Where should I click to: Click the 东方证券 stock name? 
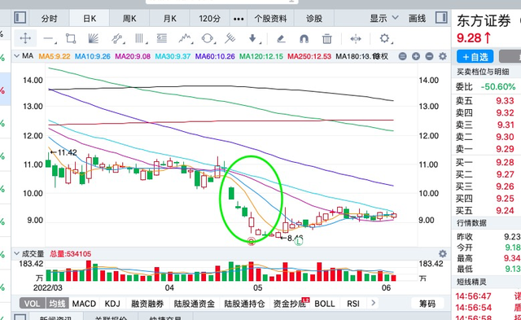coord(484,21)
